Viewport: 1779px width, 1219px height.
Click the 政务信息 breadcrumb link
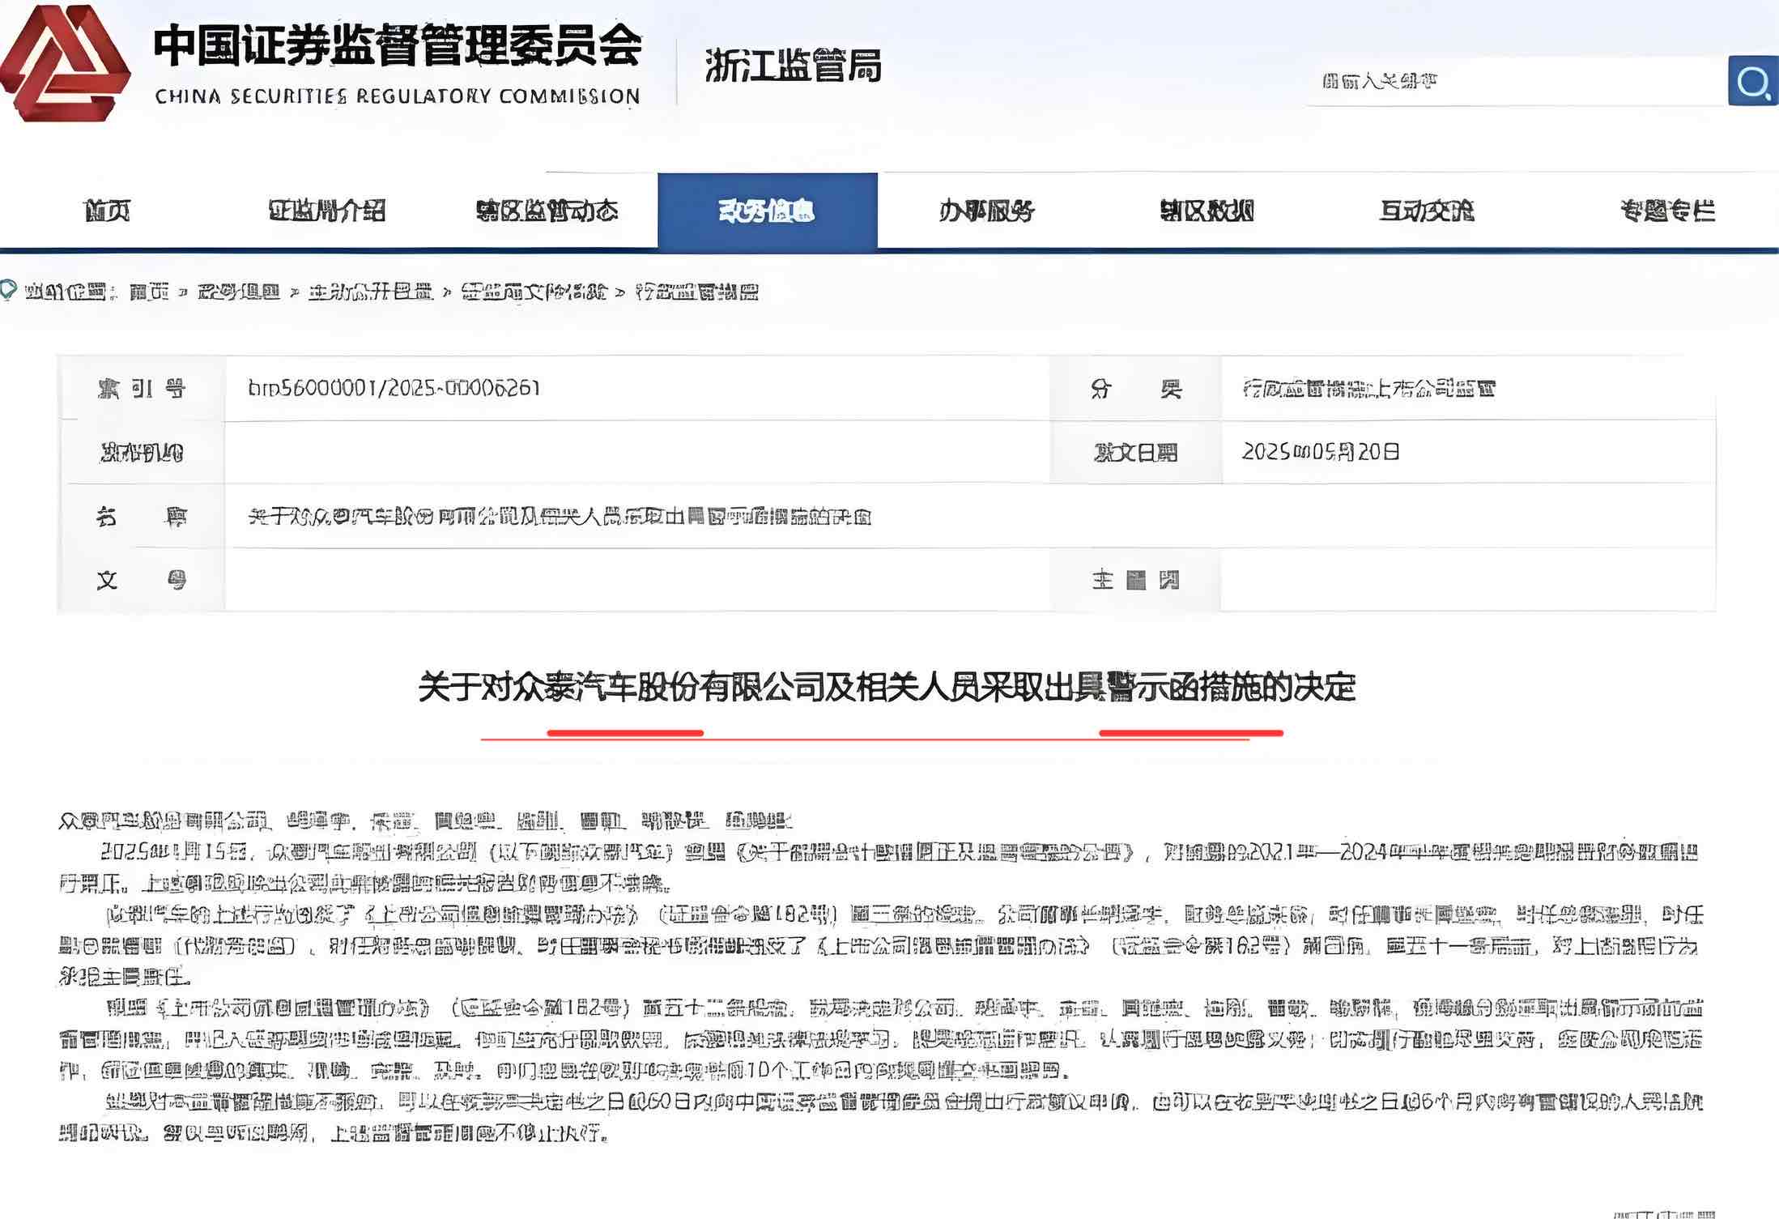coord(239,292)
